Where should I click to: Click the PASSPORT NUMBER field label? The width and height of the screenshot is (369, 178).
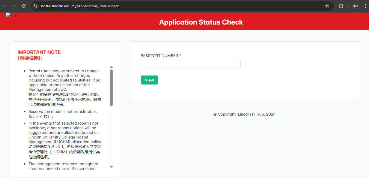pos(159,56)
